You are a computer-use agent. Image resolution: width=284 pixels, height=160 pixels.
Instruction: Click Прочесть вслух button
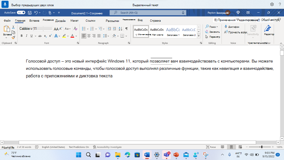tap(236, 32)
